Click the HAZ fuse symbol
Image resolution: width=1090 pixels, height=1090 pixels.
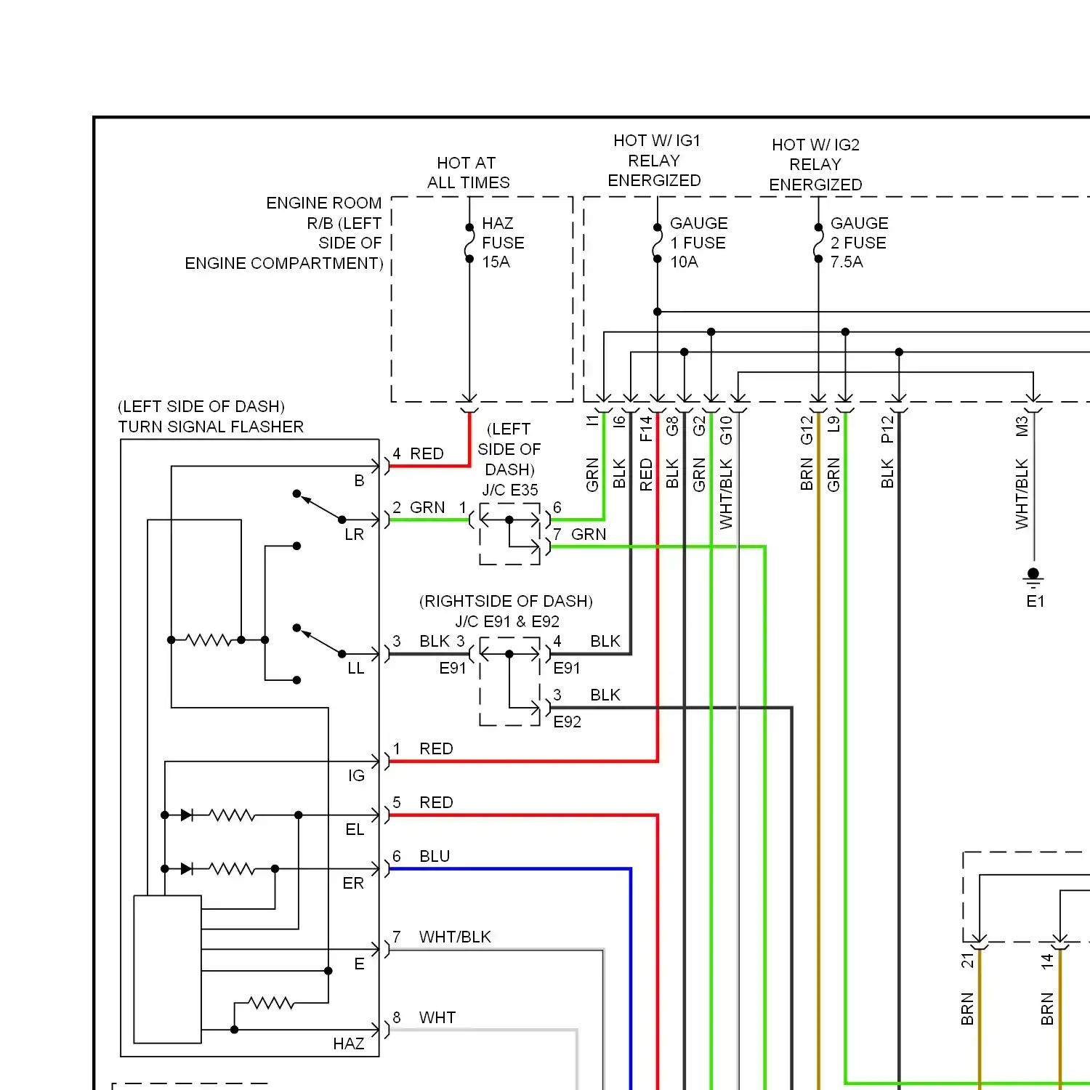click(469, 243)
